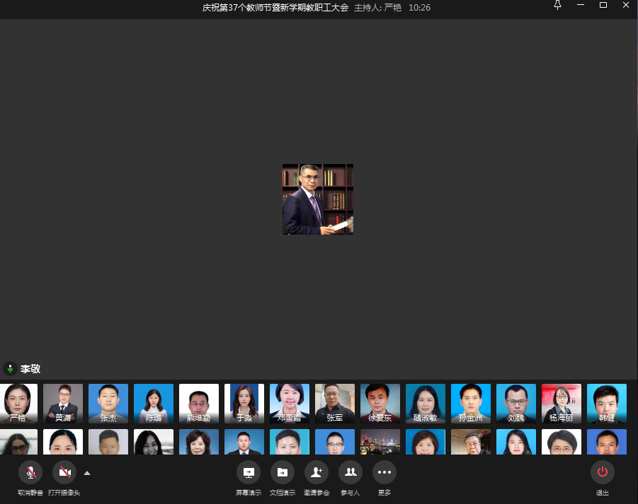Click the meeting title in the title bar
Image resolution: width=638 pixels, height=504 pixels.
click(x=275, y=8)
